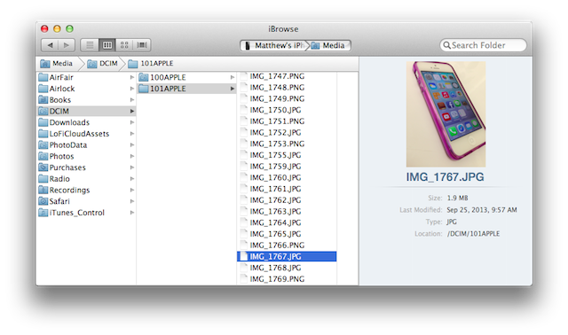Click the DCIM folder icon in sidebar column
The image size is (568, 335).
pyautogui.click(x=43, y=111)
